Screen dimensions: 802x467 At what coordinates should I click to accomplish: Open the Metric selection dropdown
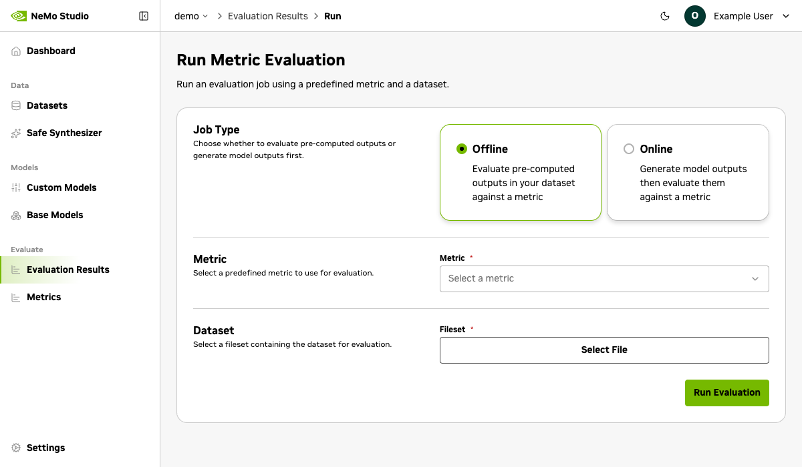604,278
